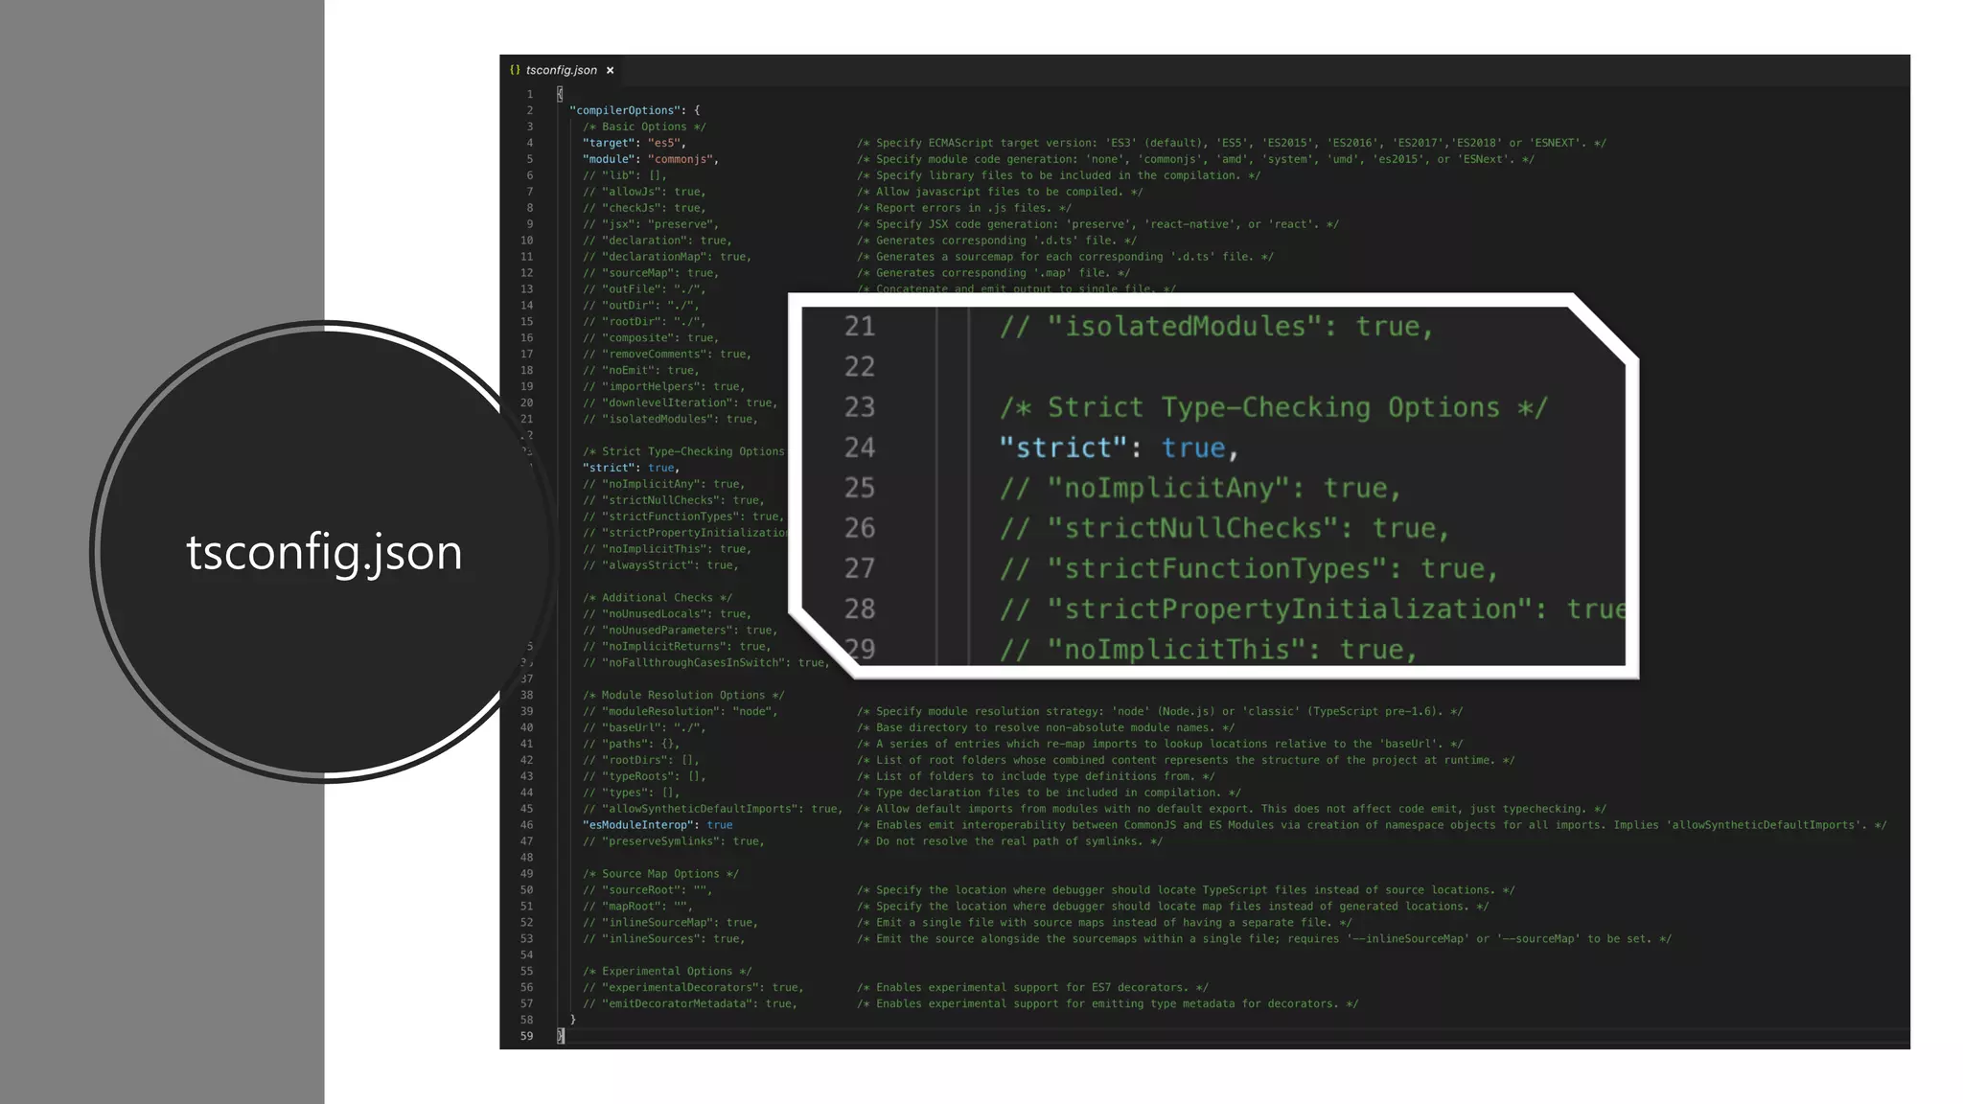1963x1104 pixels.
Task: Click the commented "allowSyntheticDefaultImports" line
Action: tap(712, 810)
